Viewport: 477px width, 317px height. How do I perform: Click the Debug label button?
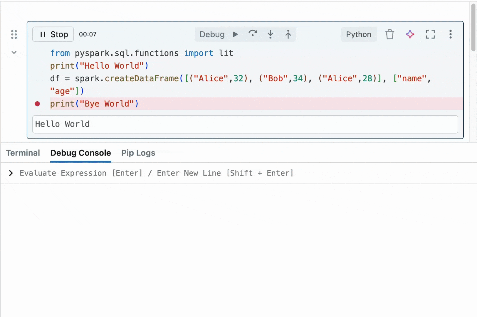click(212, 34)
